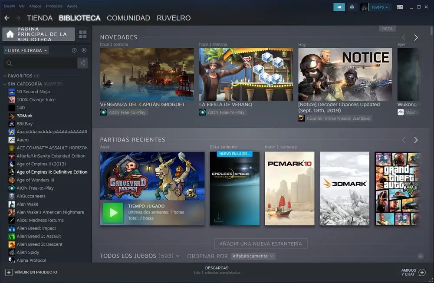Go to the Tienda tab
434x283 pixels.
(39, 18)
